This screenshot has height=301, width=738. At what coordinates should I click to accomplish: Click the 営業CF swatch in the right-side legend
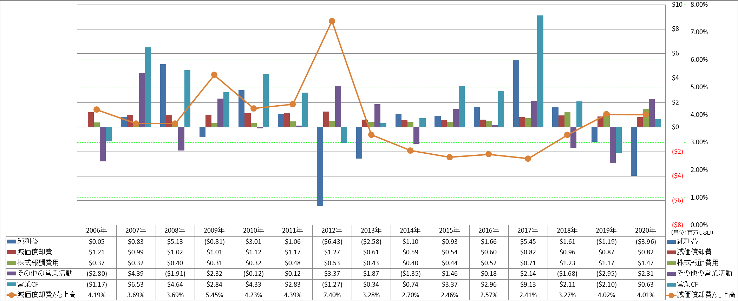(671, 284)
